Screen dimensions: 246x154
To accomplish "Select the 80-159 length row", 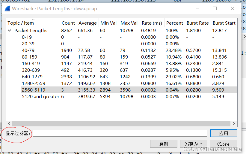I will (x=122, y=57).
